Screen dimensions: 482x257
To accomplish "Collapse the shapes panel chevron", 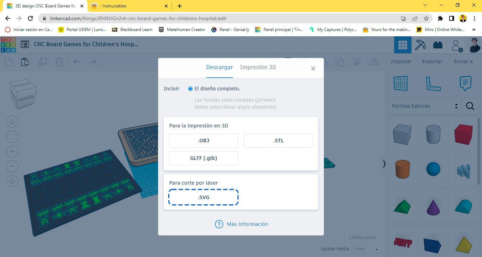I will (384, 164).
